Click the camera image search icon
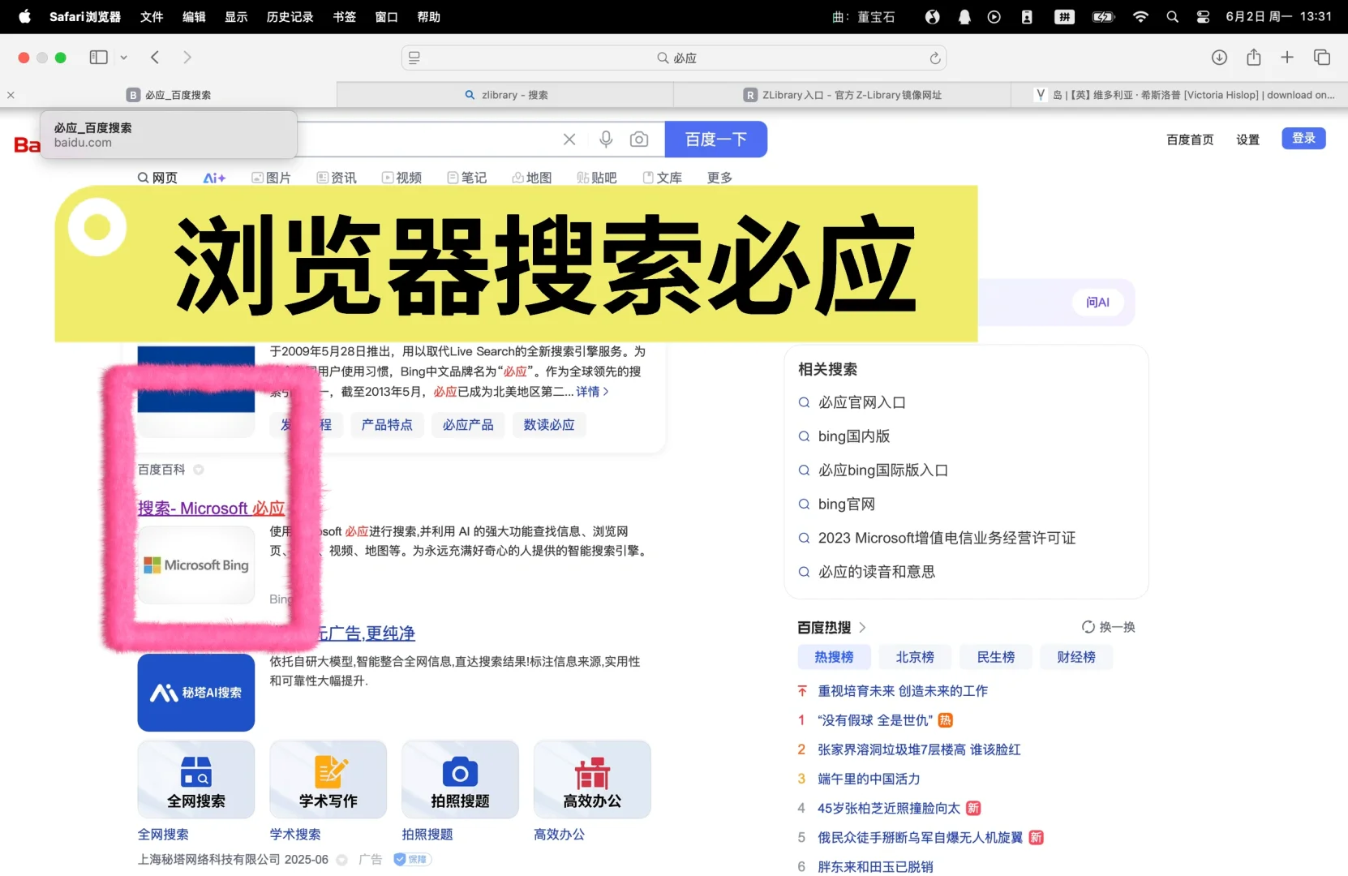This screenshot has width=1348, height=876. pyautogui.click(x=639, y=140)
